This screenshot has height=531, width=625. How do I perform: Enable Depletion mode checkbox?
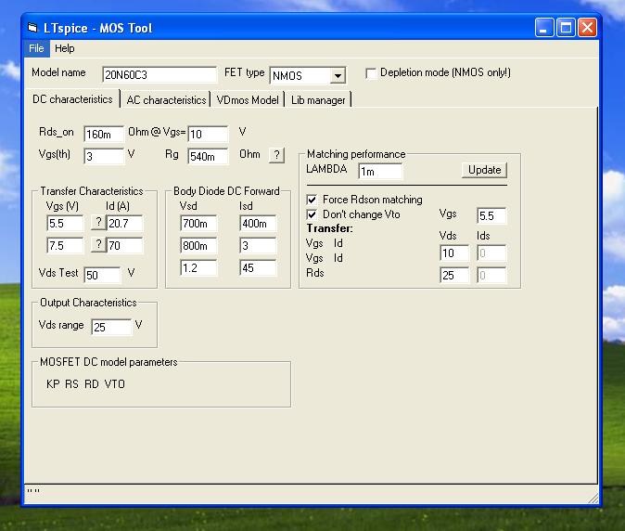click(371, 74)
